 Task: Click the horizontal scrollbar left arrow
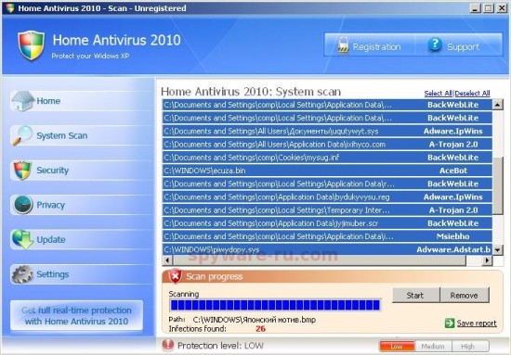(x=167, y=260)
